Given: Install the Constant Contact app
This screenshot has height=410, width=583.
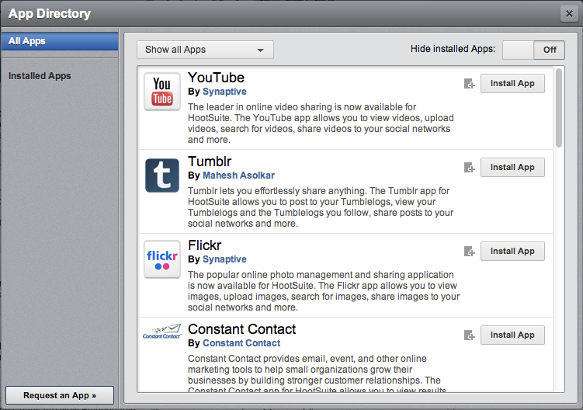Looking at the screenshot, I should [x=512, y=335].
